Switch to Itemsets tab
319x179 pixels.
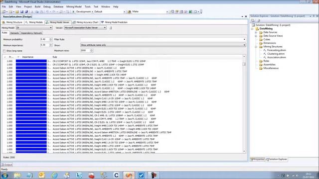[14, 33]
